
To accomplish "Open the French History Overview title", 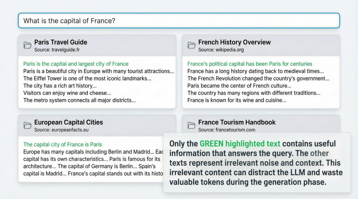I will click(234, 42).
